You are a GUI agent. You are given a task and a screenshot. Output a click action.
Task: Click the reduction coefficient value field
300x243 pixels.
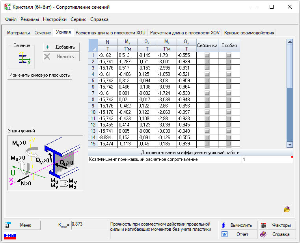click(266, 160)
